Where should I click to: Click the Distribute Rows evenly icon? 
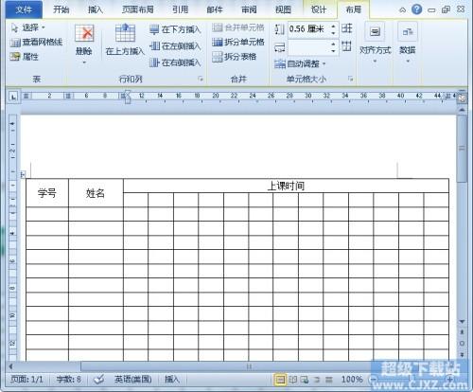point(347,28)
